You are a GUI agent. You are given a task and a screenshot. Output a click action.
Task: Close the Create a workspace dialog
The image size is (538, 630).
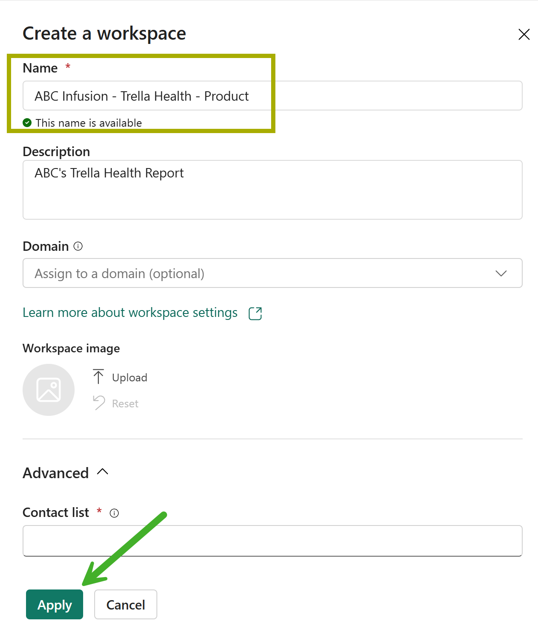click(524, 34)
